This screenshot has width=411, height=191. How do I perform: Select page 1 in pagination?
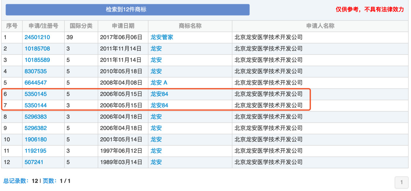(401, 183)
